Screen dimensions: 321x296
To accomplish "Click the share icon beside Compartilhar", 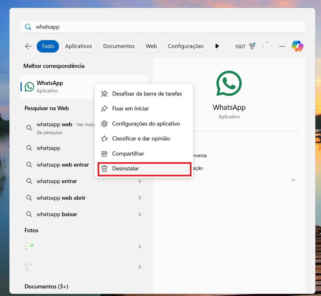I will tap(104, 154).
